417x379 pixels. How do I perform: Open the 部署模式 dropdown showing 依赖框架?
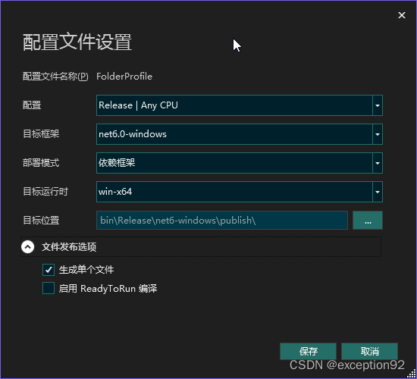point(240,163)
